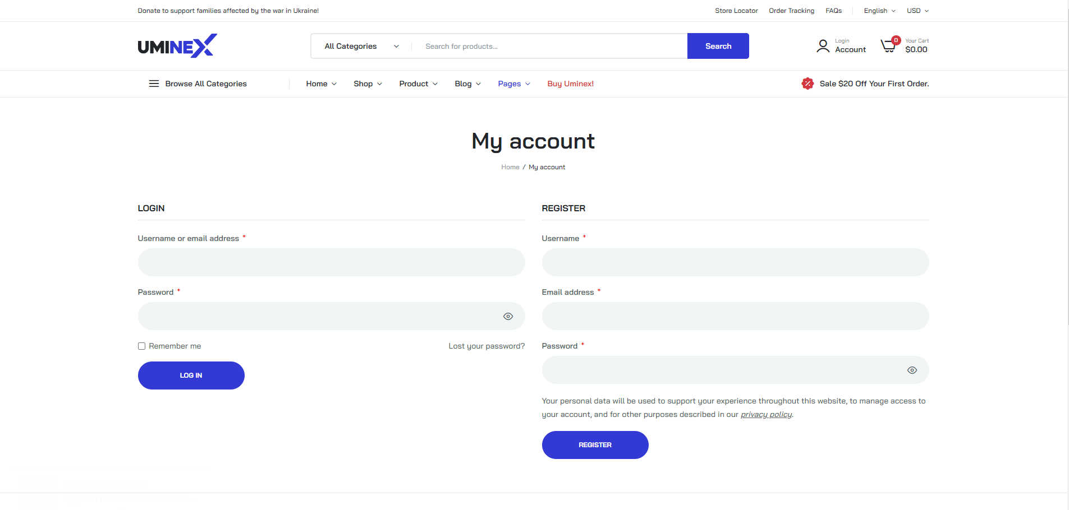The height and width of the screenshot is (510, 1069).
Task: Expand the All Categories search dropdown
Action: [x=361, y=46]
